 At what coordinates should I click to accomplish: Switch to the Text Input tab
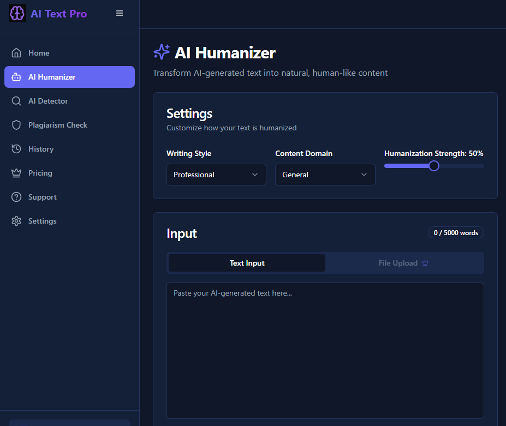tap(247, 262)
